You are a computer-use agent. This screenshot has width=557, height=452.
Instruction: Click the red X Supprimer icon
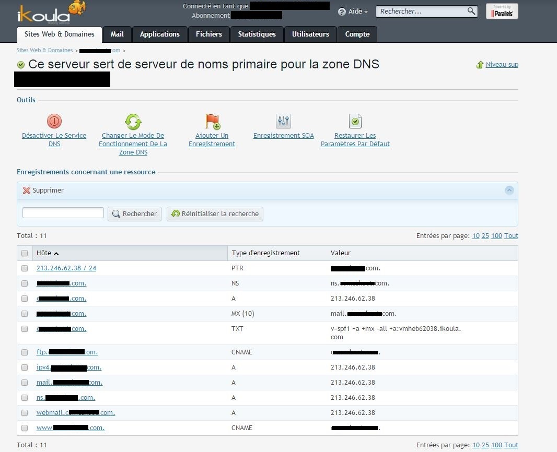click(27, 191)
